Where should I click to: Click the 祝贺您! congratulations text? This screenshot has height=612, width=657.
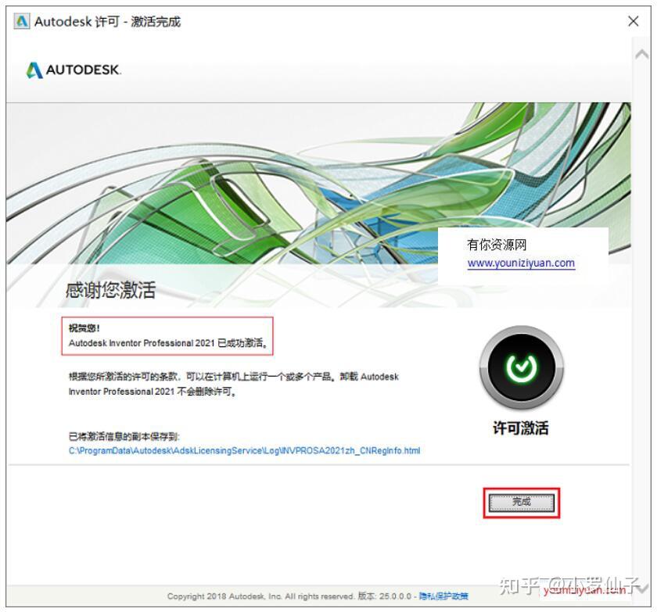point(84,328)
